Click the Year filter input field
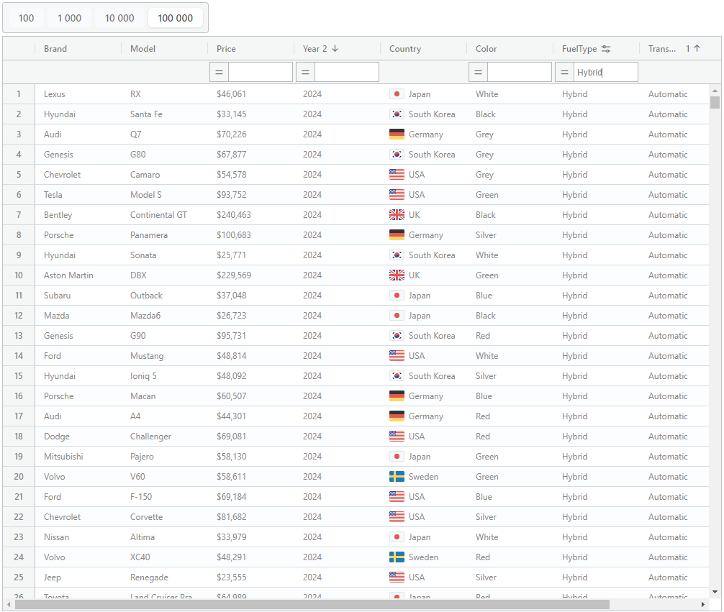Viewport: 724px width, 612px height. pos(347,72)
